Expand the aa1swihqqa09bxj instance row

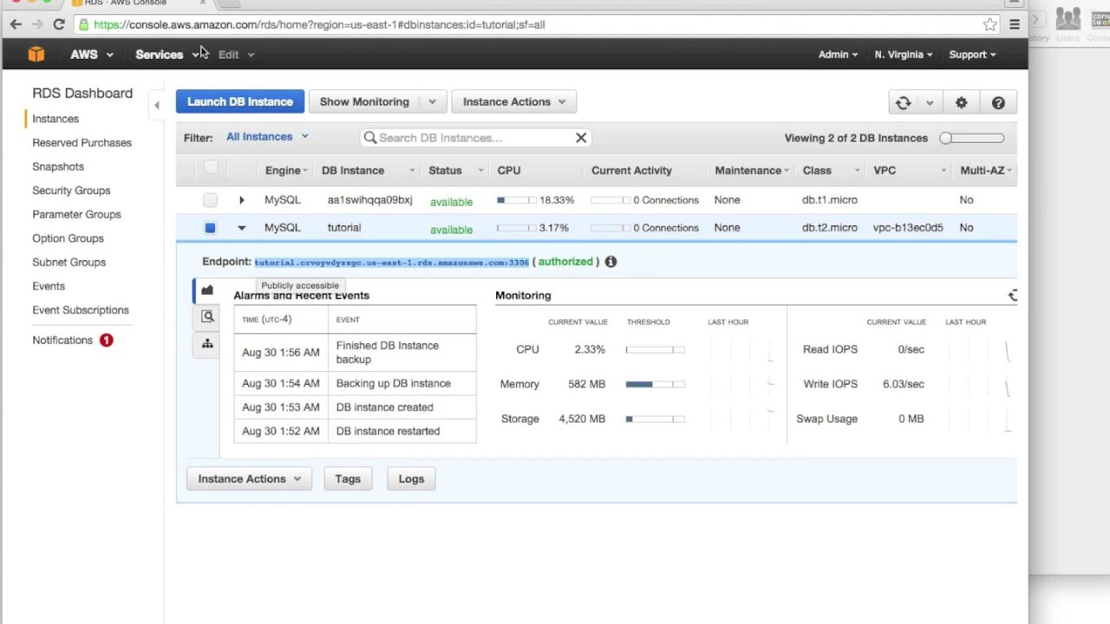click(241, 200)
